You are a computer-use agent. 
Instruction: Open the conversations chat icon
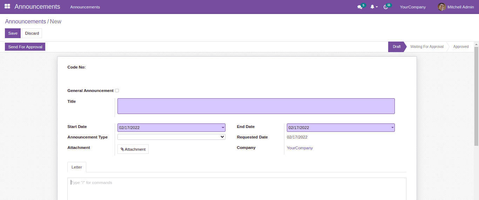(x=360, y=7)
